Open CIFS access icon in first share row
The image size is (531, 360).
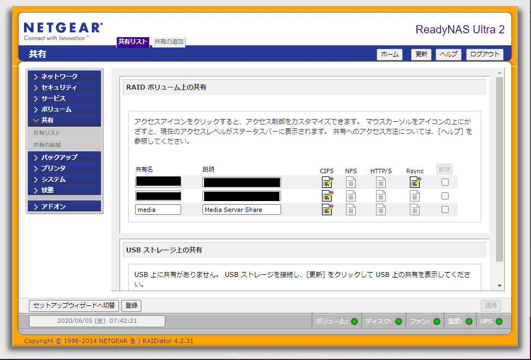[x=327, y=182]
